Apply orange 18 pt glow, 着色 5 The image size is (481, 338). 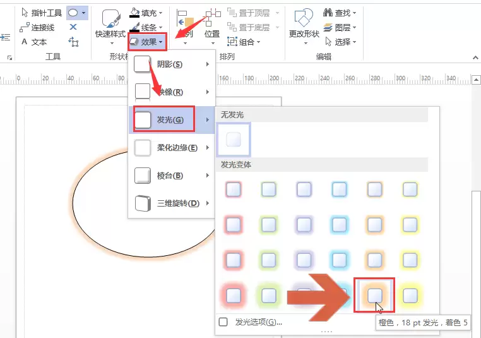[374, 295]
